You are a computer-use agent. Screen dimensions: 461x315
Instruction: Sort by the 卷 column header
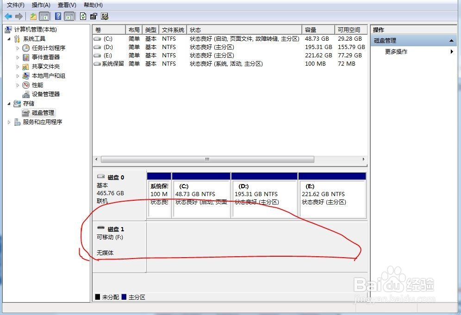click(x=109, y=30)
